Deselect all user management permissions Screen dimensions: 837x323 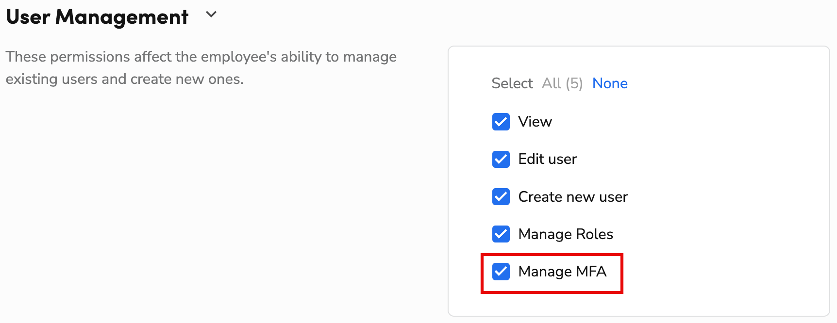click(x=610, y=83)
